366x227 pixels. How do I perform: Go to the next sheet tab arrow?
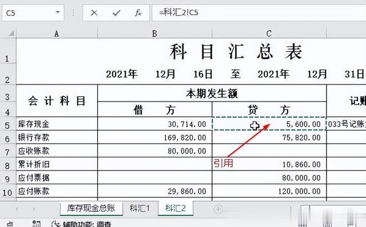(34, 209)
